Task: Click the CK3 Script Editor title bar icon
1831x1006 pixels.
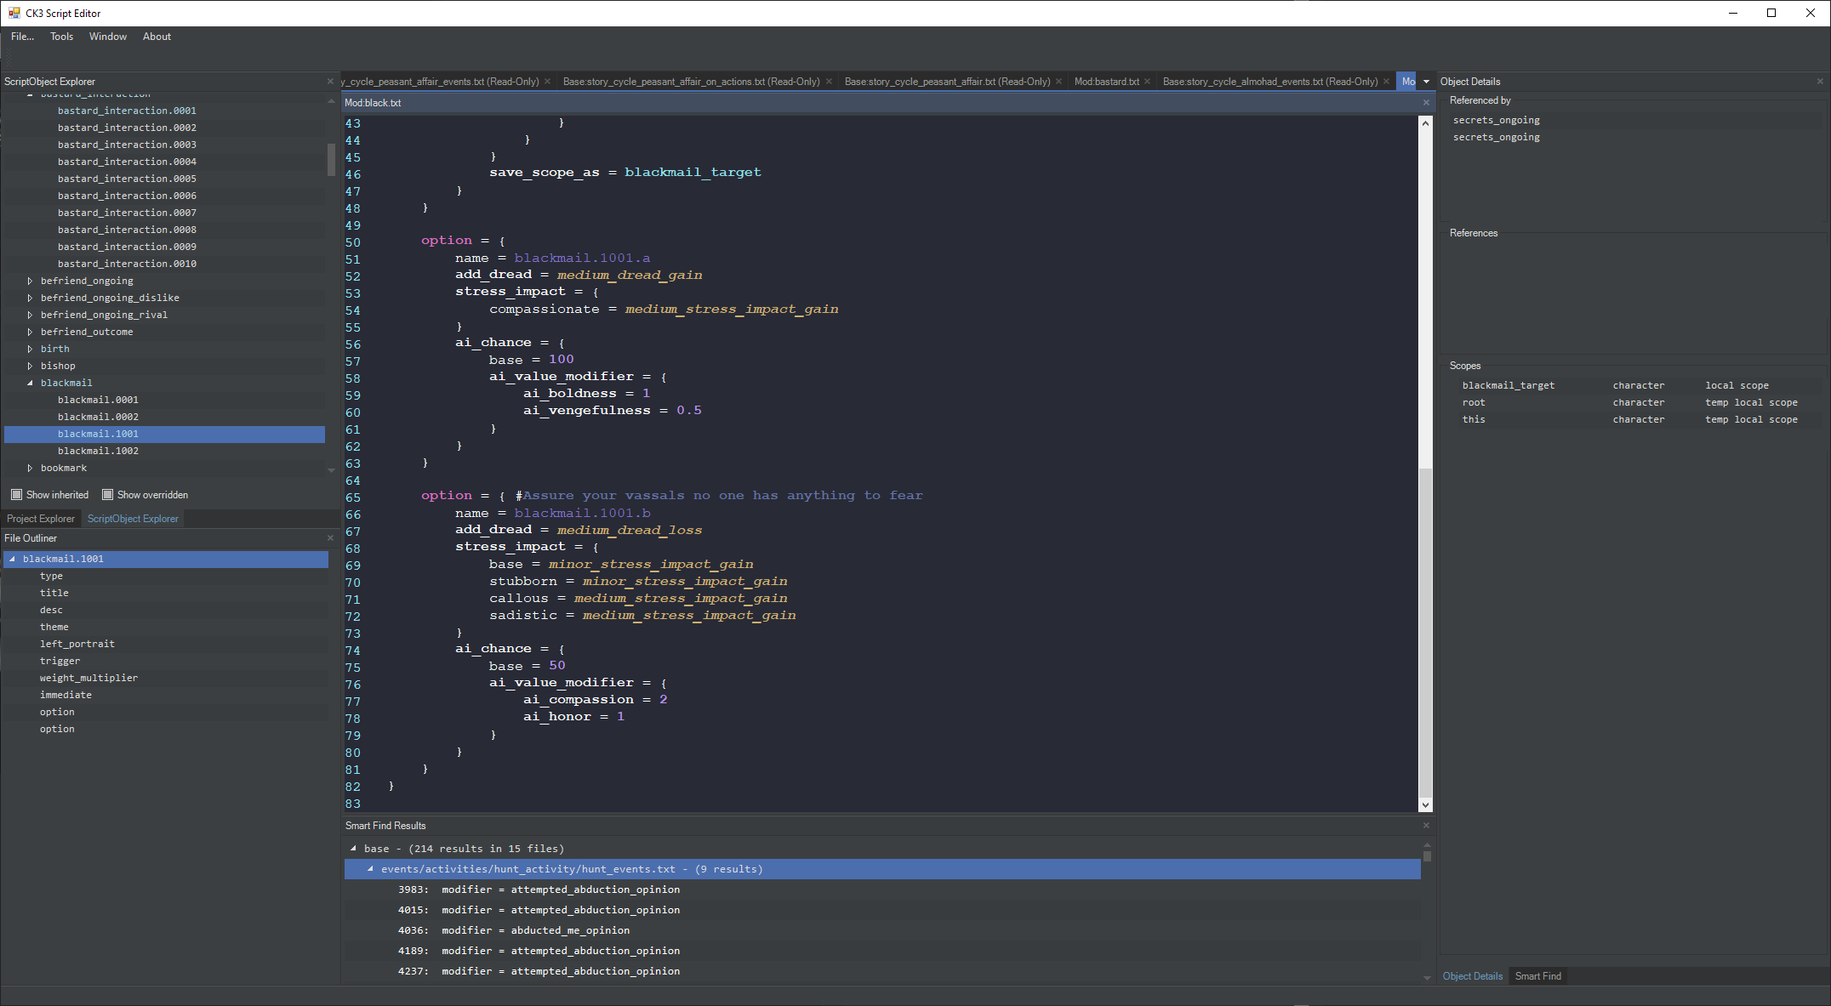Action: click(x=12, y=13)
